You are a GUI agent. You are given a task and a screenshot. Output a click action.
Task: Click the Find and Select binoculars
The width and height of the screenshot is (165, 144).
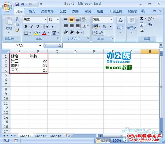(x=150, y=25)
